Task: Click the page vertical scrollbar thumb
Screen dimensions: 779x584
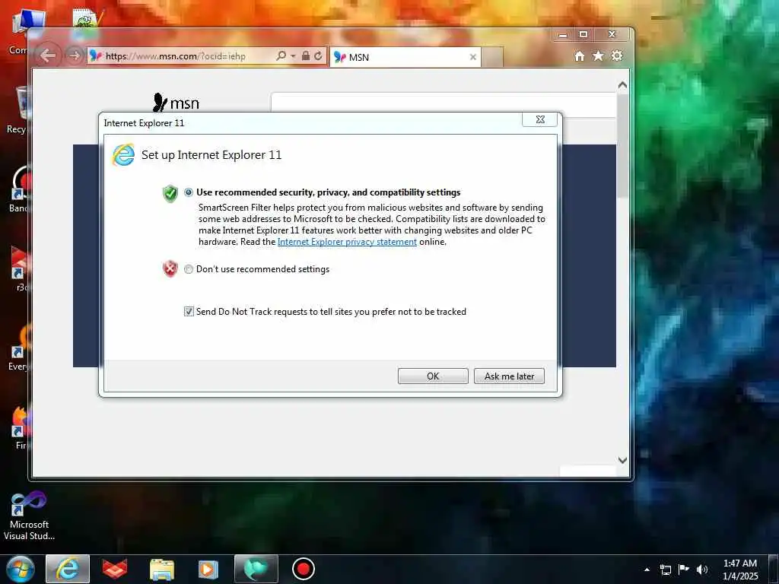Action: click(x=622, y=146)
